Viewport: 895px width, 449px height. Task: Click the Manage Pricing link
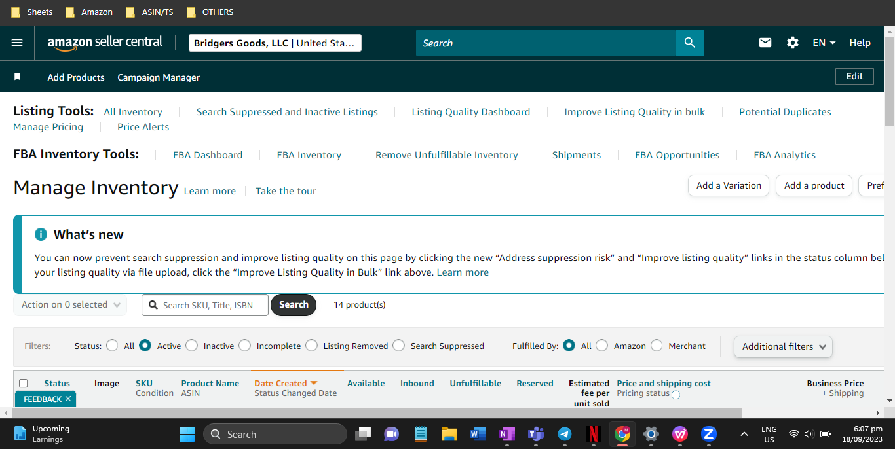48,127
